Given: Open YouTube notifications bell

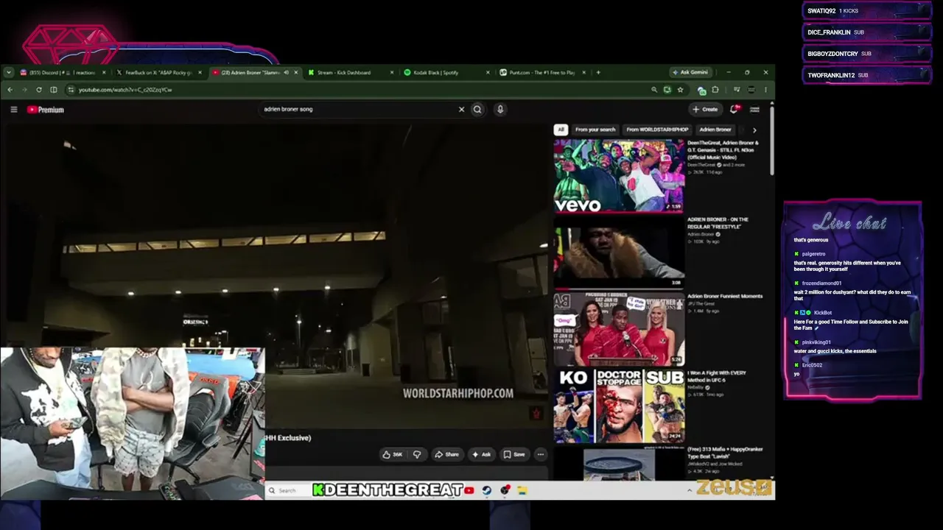Looking at the screenshot, I should click(x=734, y=109).
